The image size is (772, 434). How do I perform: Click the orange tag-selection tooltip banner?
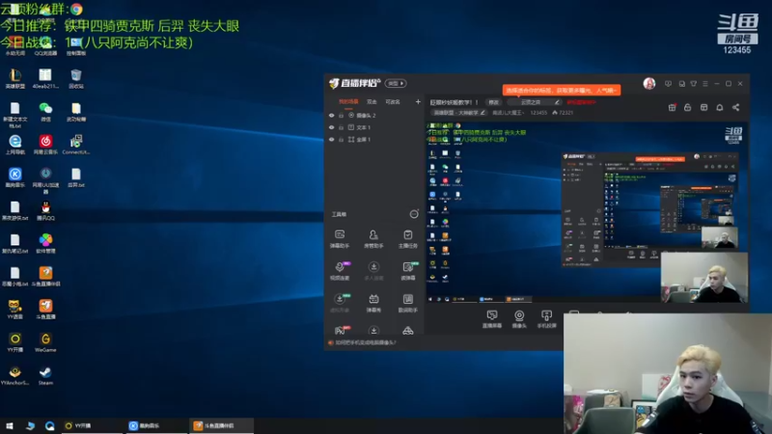pos(562,91)
